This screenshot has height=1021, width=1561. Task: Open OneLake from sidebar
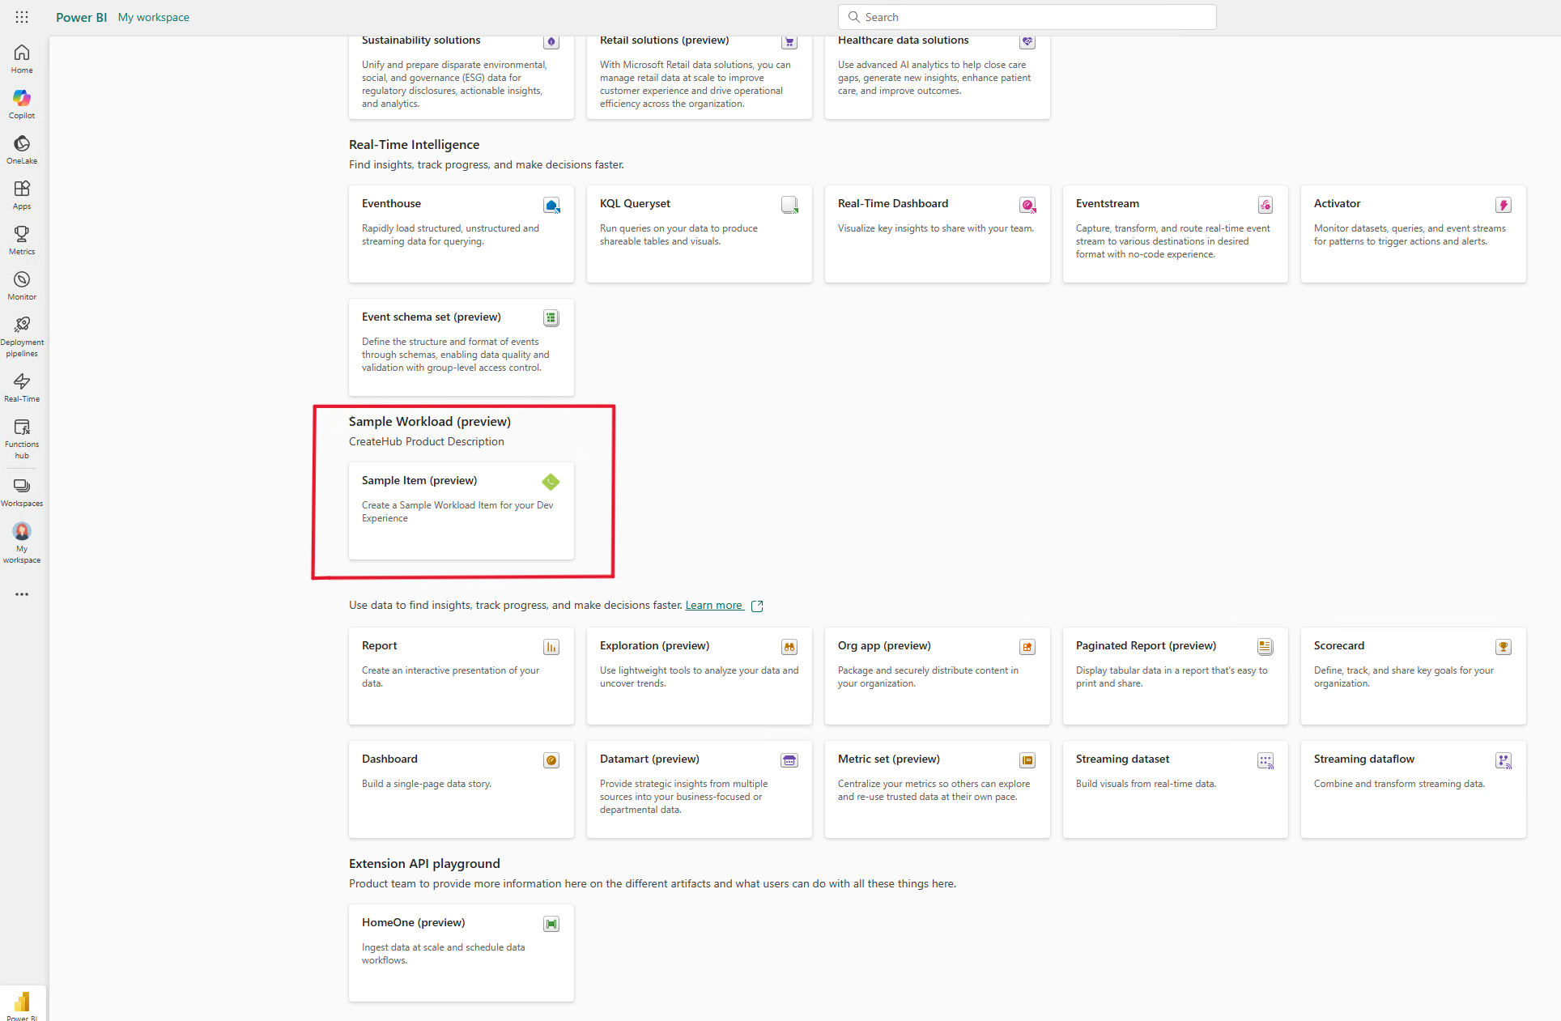[x=22, y=148]
